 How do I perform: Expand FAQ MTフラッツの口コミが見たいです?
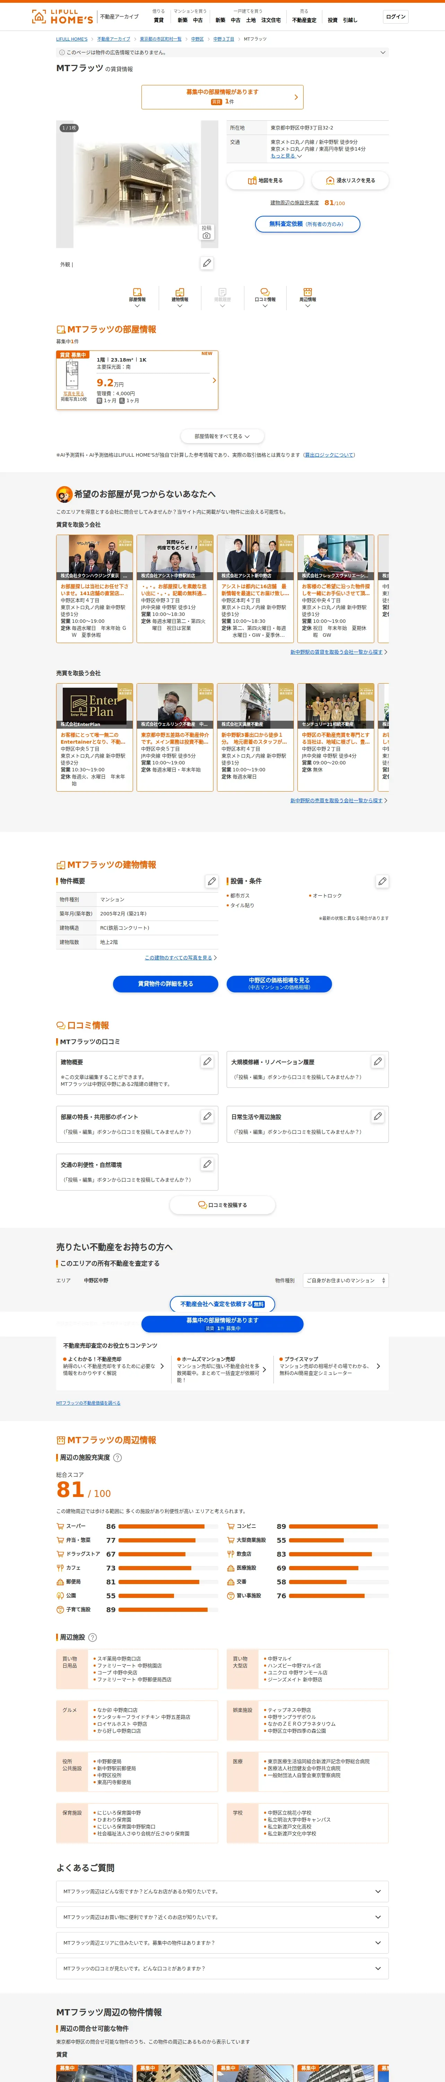(x=222, y=1968)
